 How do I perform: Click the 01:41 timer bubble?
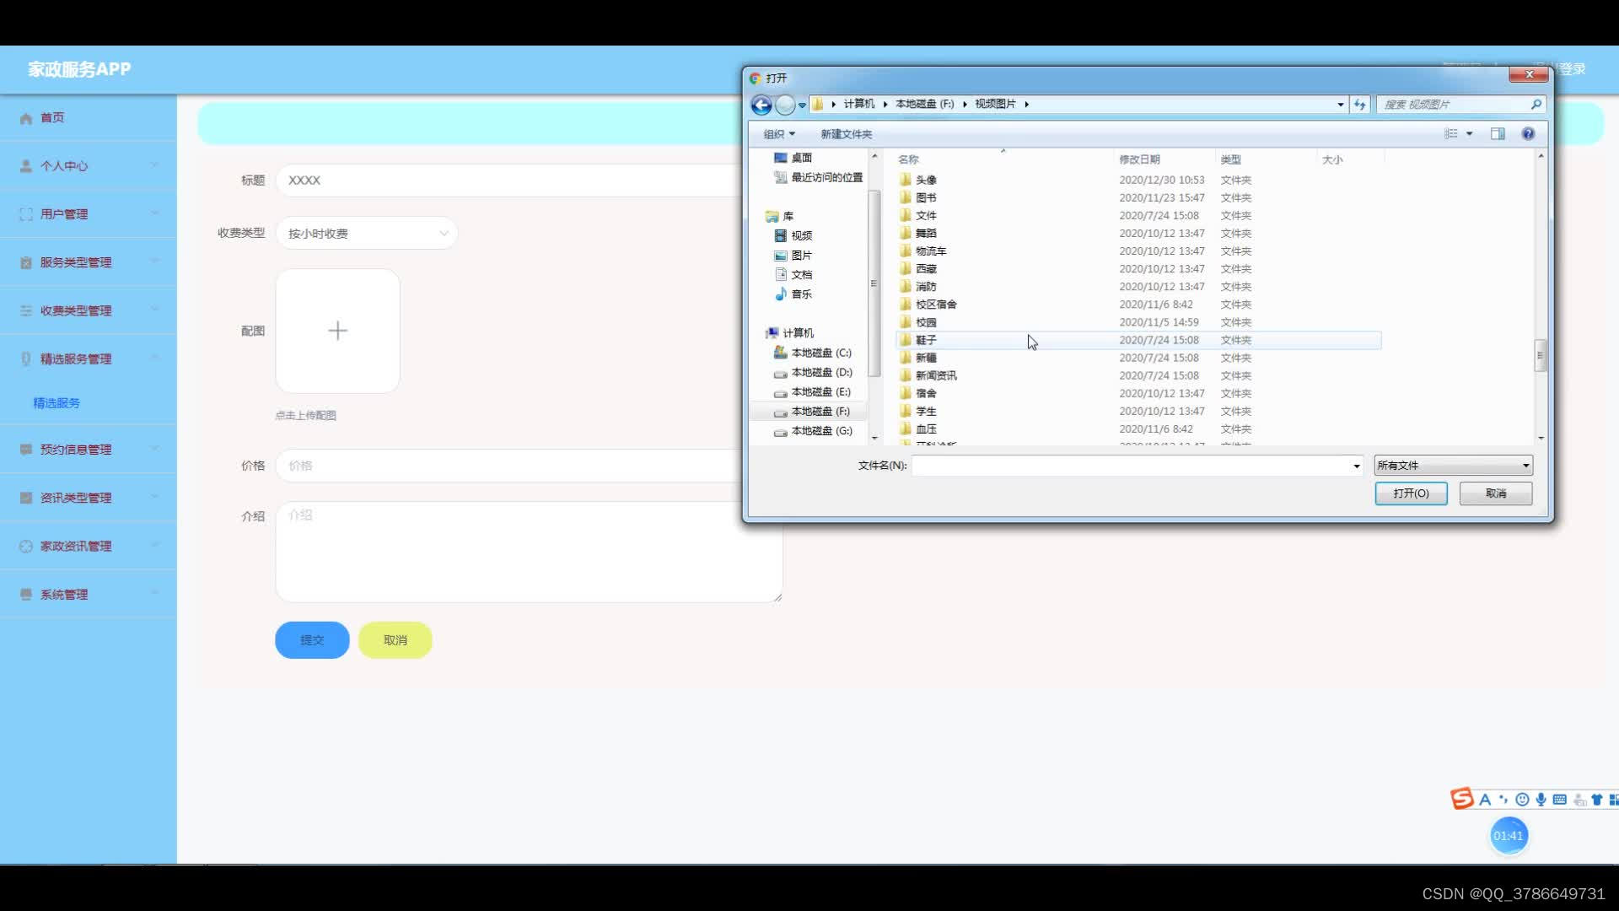click(1509, 836)
